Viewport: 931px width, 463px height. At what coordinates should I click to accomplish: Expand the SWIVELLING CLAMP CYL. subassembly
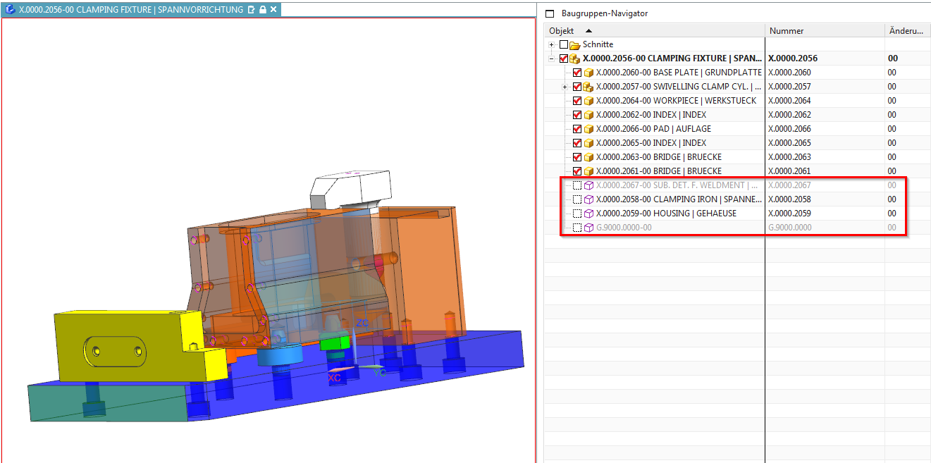tap(565, 87)
